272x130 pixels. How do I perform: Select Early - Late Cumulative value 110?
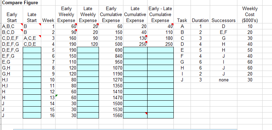coord(160,32)
